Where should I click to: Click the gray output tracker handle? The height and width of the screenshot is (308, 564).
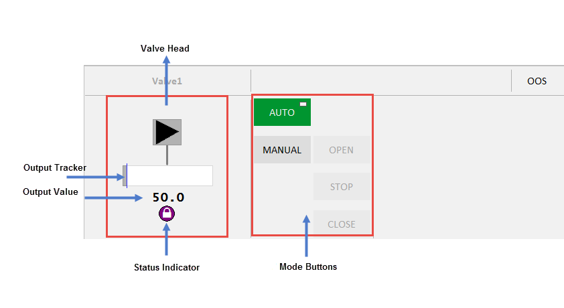pos(125,175)
